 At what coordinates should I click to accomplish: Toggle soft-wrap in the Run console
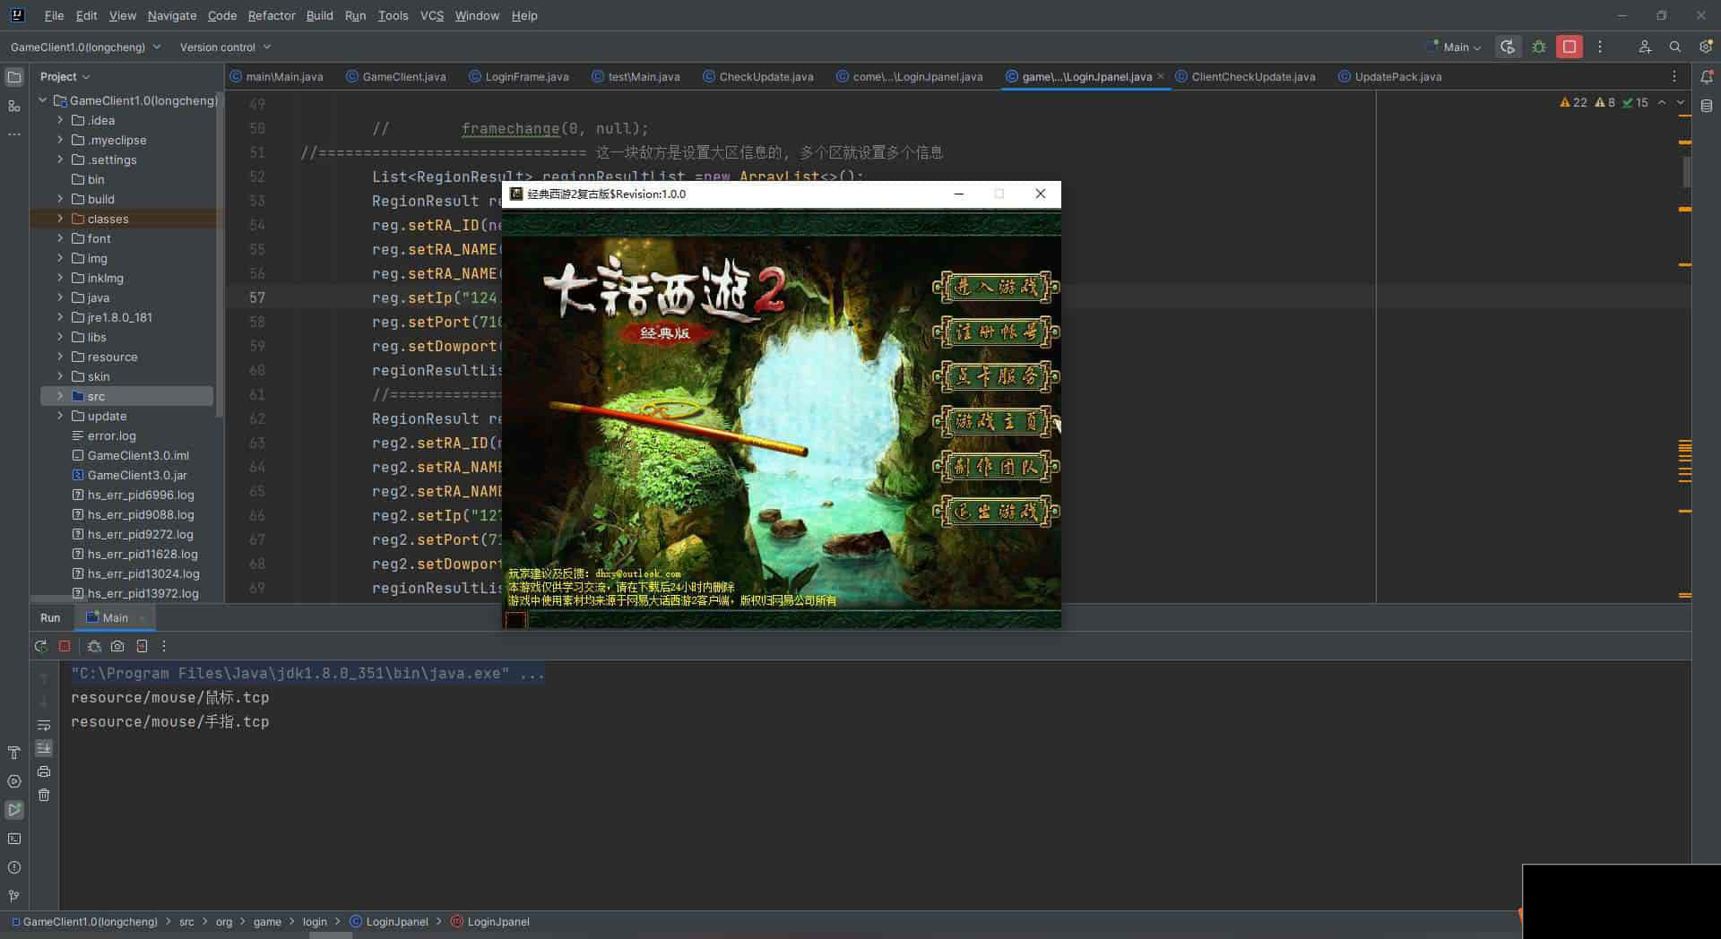click(44, 725)
